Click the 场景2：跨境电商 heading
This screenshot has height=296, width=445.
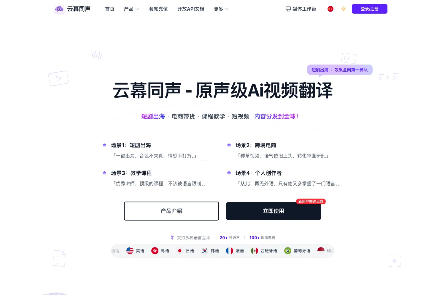click(x=256, y=145)
